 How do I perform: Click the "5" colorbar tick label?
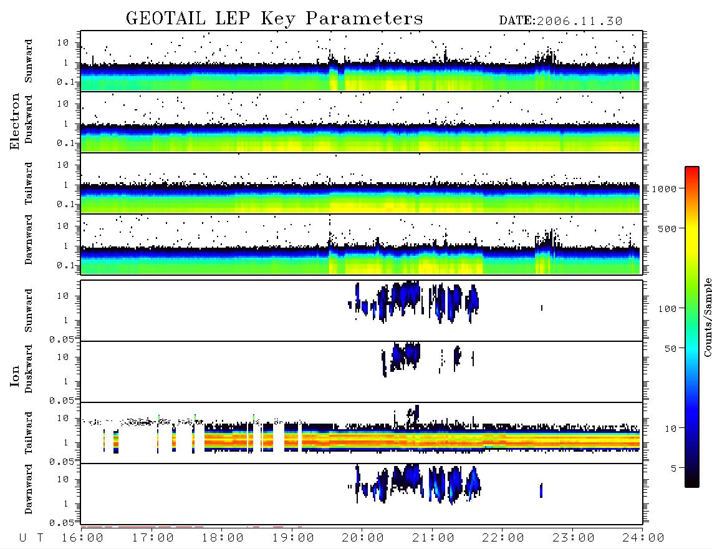pos(673,469)
